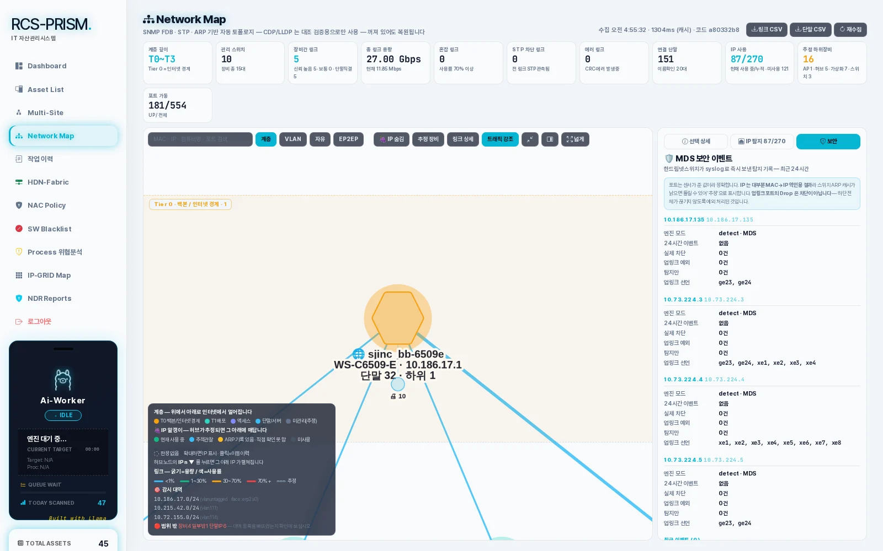Image resolution: width=883 pixels, height=551 pixels.
Task: Click the 로그아웃 logout icon
Action: pyautogui.click(x=19, y=321)
